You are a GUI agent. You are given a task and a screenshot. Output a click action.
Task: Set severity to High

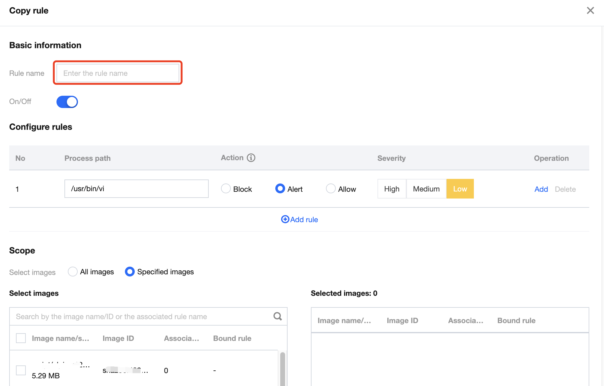[x=392, y=189]
